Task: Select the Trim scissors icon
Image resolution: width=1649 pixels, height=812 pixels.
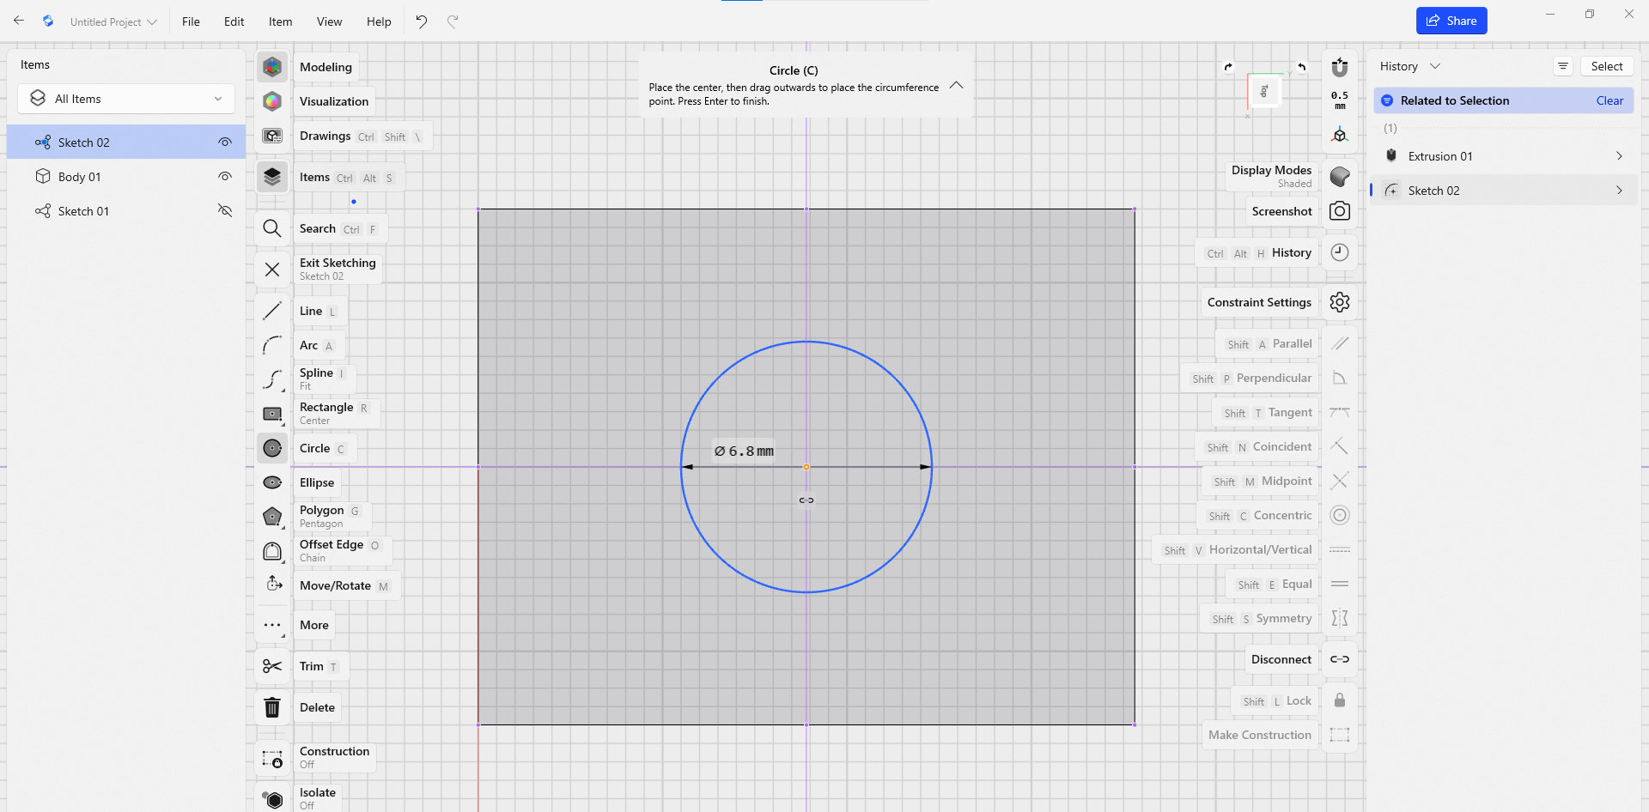Action: click(x=272, y=666)
